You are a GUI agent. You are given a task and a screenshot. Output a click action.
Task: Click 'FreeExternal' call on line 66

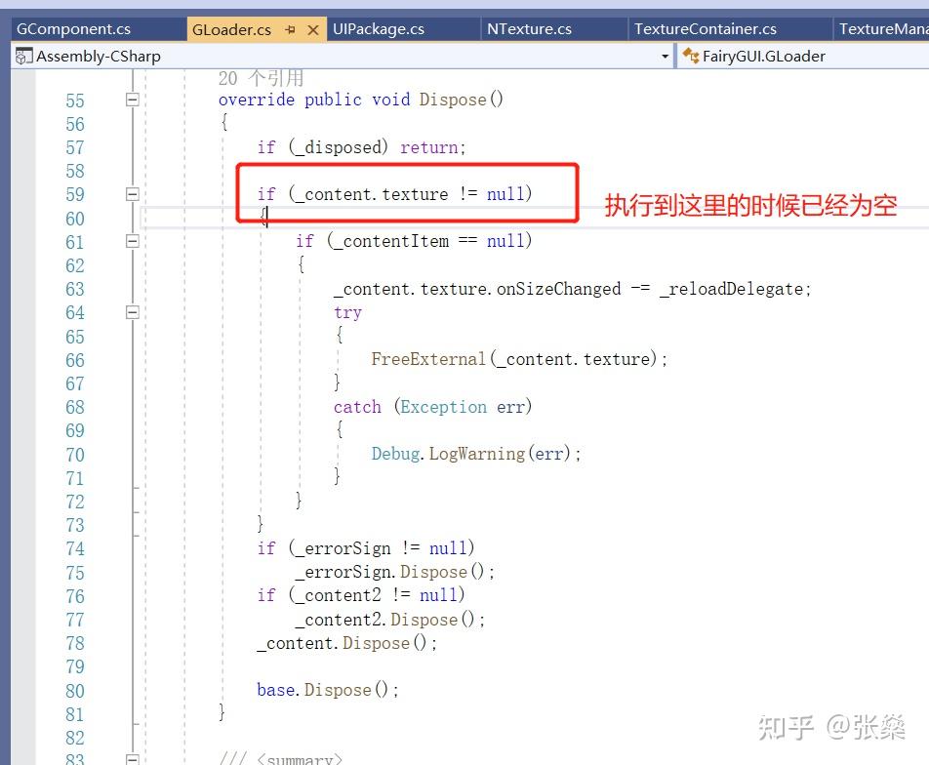(428, 359)
